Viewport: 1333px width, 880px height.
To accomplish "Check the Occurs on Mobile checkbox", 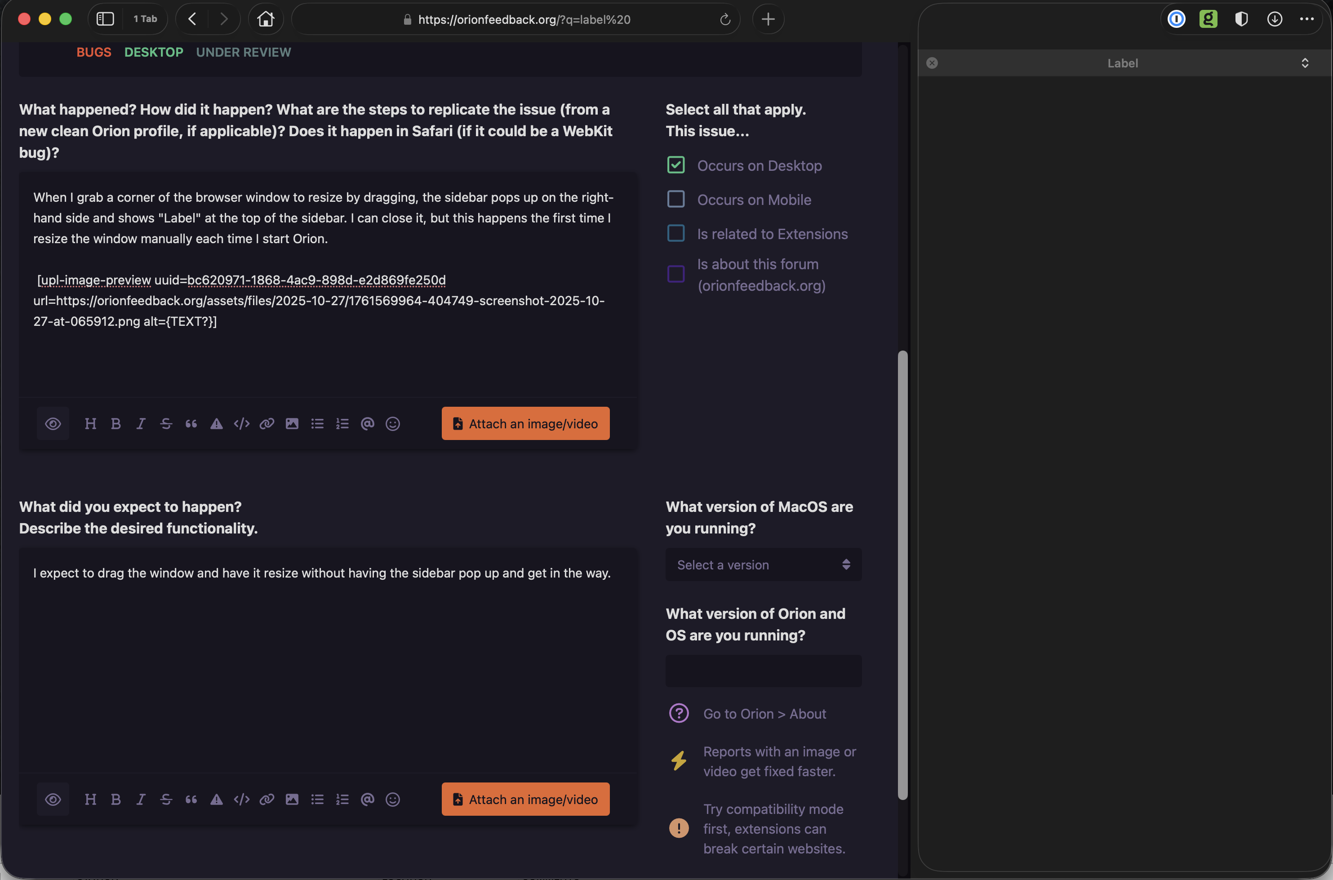I will 676,199.
